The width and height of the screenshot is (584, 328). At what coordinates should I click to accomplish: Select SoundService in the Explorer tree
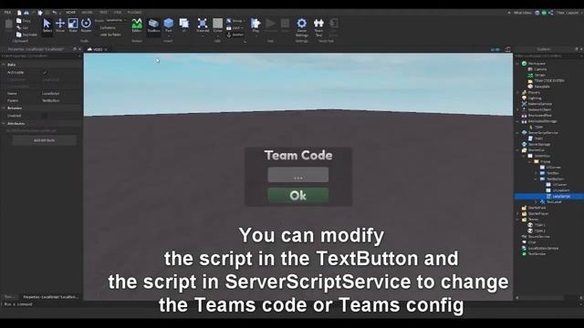[539, 237]
